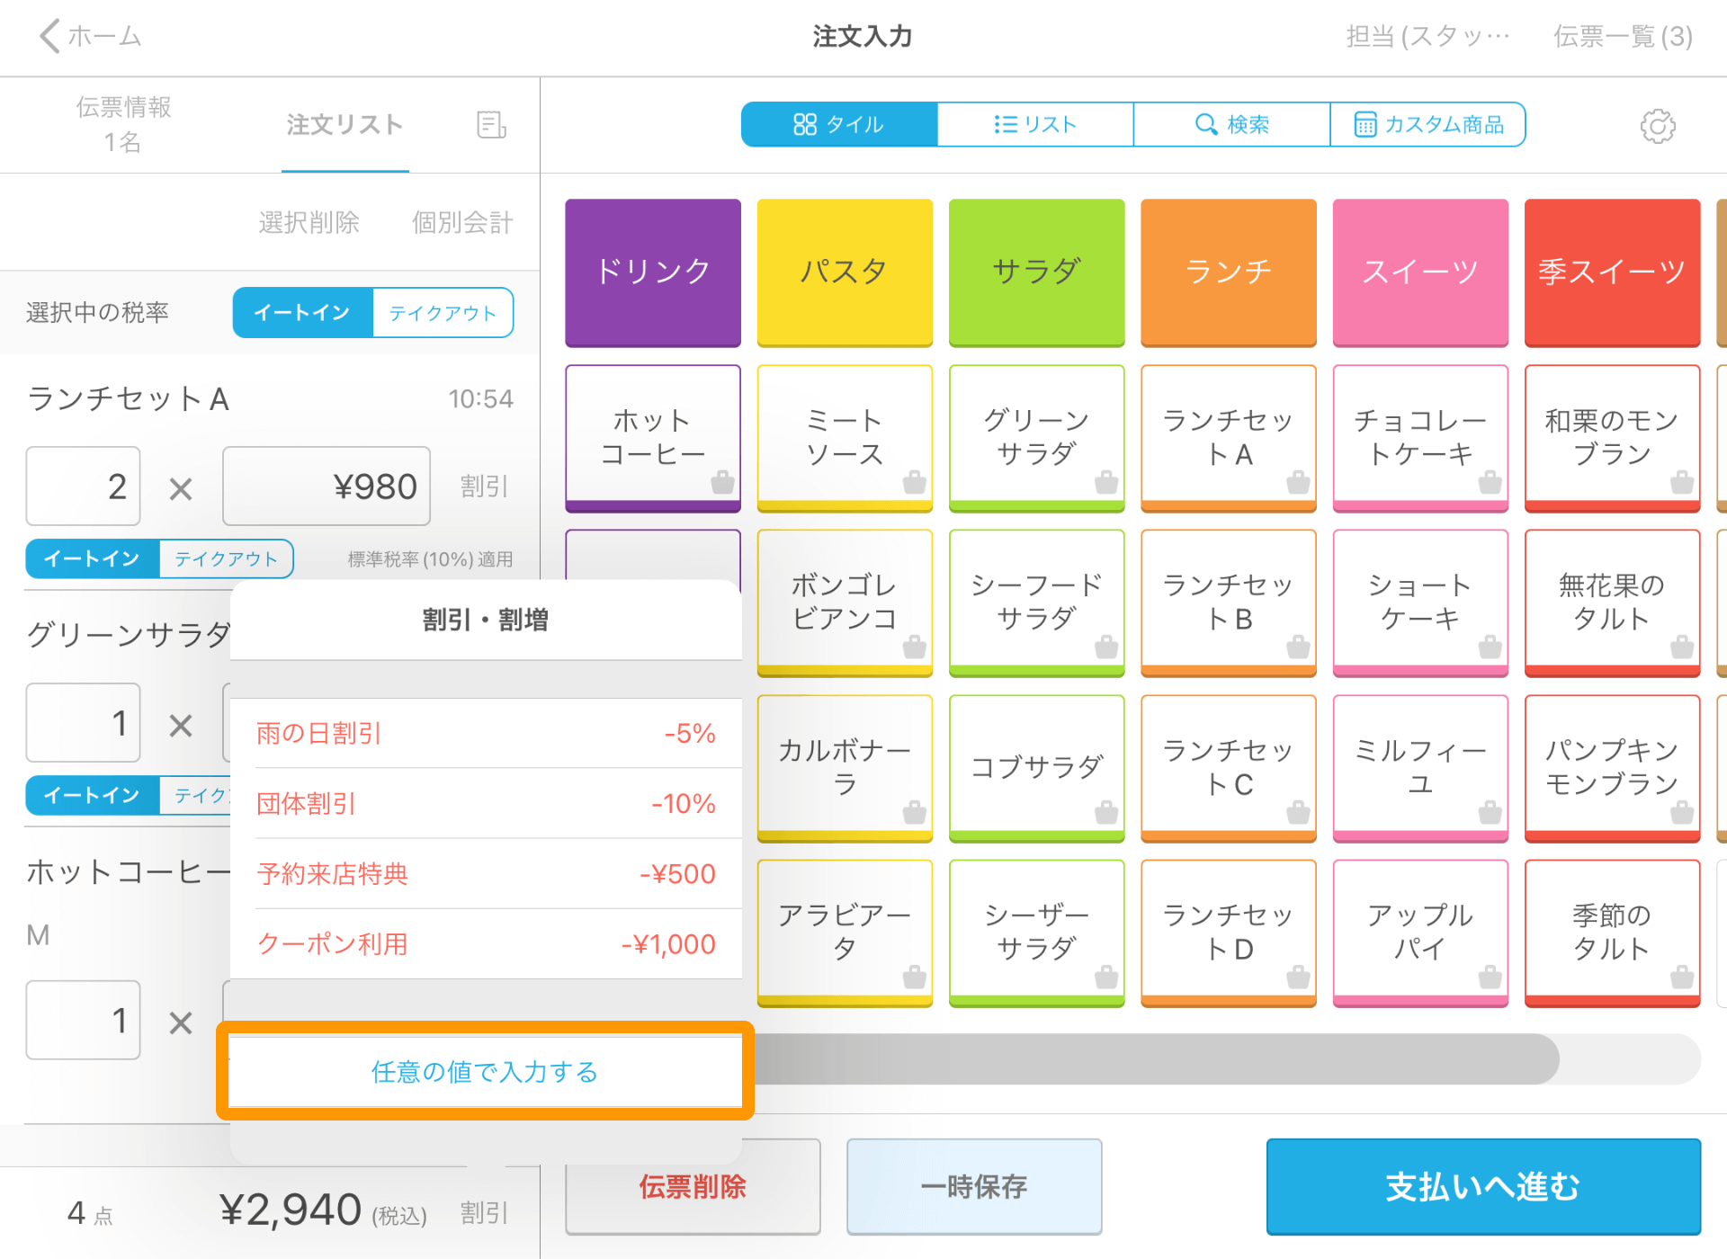1727x1259 pixels.
Task: Tap X icon on ホットコーヒー row
Action: pyautogui.click(x=181, y=1022)
